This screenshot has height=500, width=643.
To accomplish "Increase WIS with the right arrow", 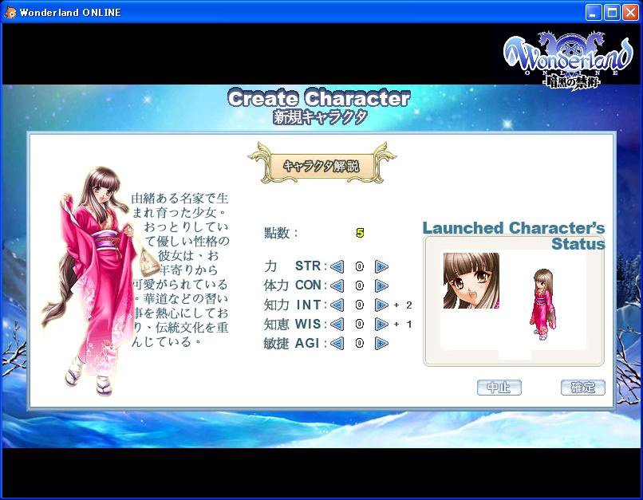I will coord(381,325).
